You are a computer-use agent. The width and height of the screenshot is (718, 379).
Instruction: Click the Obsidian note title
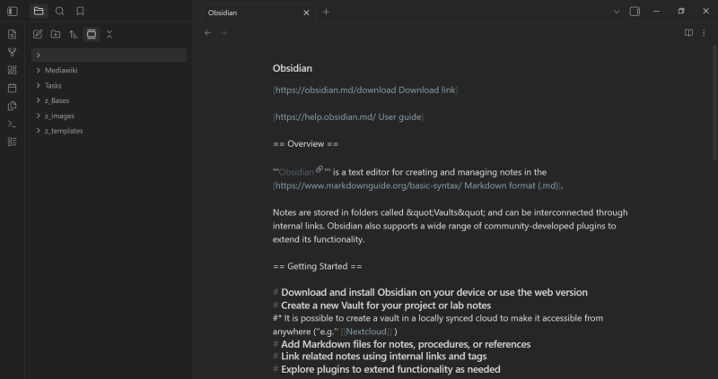pos(293,68)
